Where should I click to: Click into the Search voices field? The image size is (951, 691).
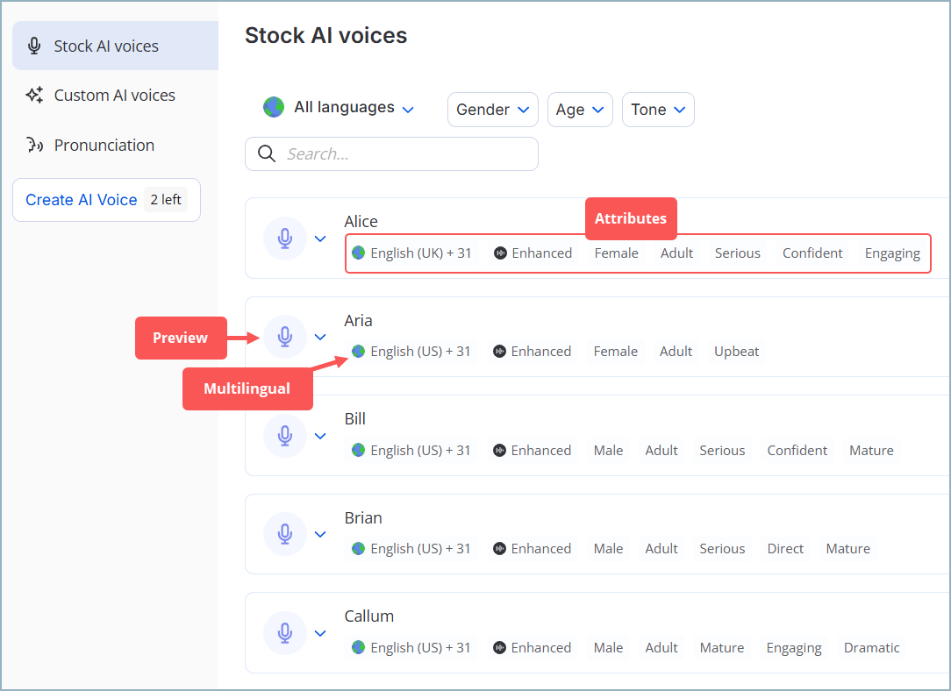(404, 154)
